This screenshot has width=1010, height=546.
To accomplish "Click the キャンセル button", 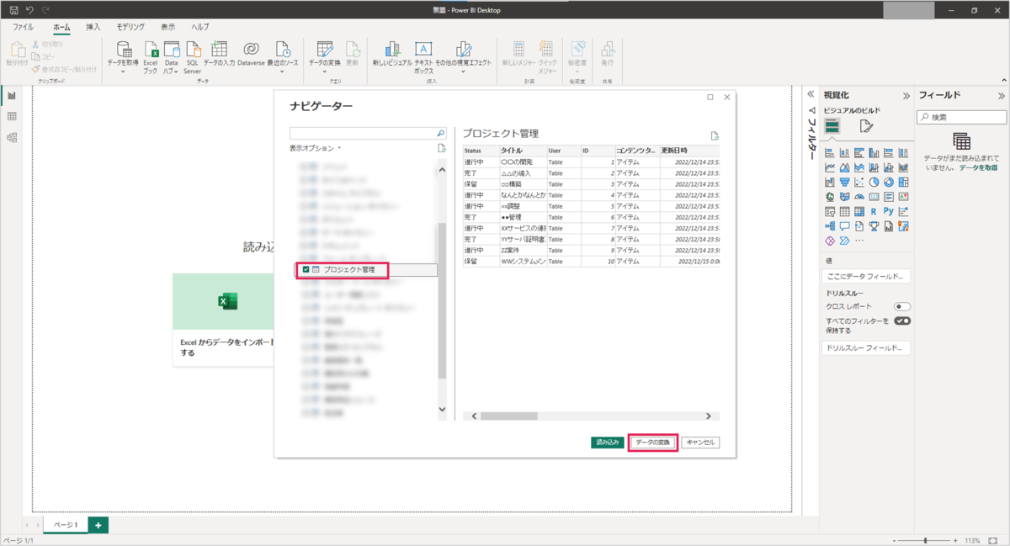I will tap(700, 442).
